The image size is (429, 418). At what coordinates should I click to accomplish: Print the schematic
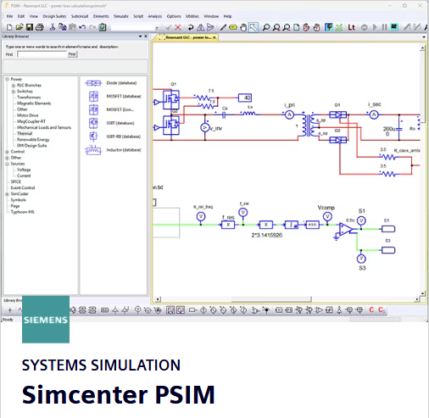click(40, 27)
